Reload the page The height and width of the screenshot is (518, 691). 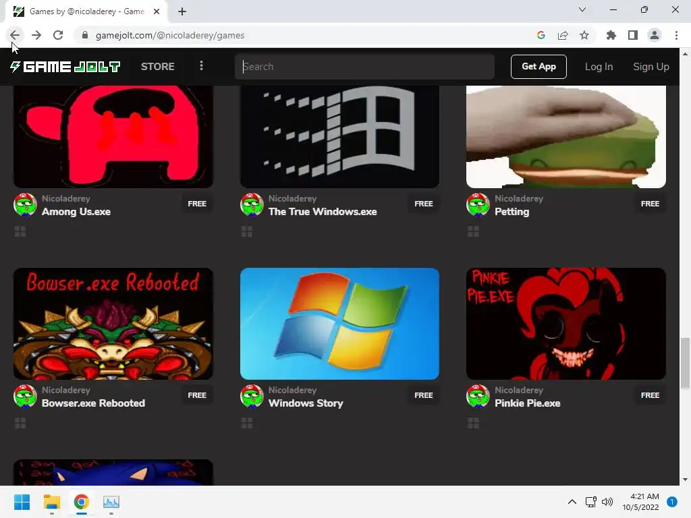click(x=58, y=35)
